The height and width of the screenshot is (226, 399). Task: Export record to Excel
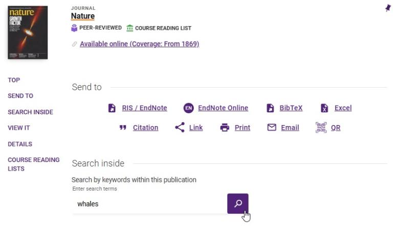(343, 108)
